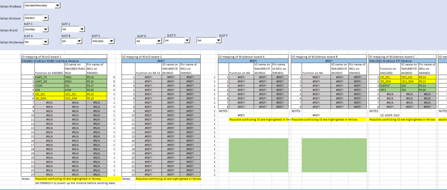This screenshot has width=447, height=190.
Task: Open the SLOT A sensor dropdown
Action: click(45, 42)
